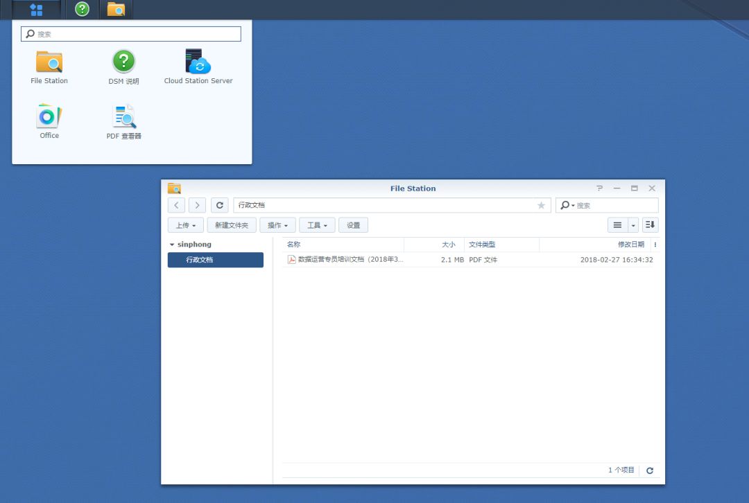Click the 2.1 MB size cell
749x503 pixels.
point(452,260)
